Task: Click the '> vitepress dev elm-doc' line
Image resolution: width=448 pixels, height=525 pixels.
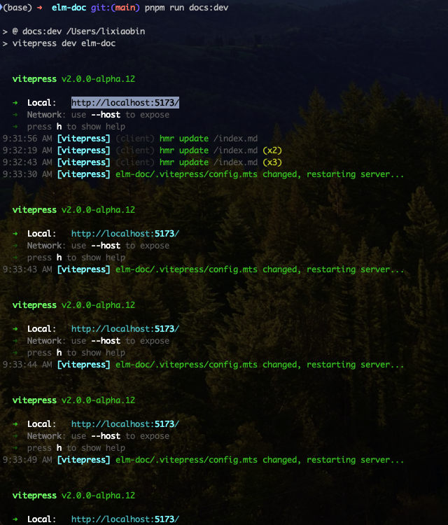Action: click(x=59, y=43)
